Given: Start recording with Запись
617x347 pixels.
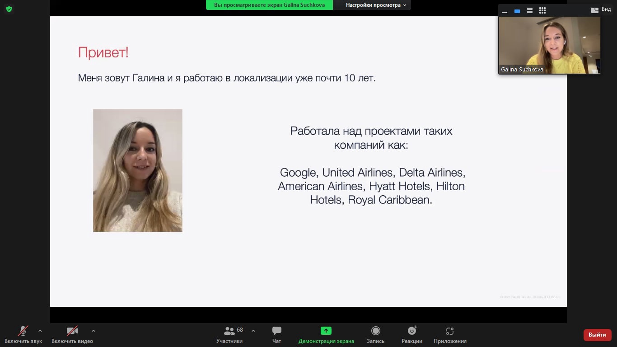Looking at the screenshot, I should click(x=375, y=335).
